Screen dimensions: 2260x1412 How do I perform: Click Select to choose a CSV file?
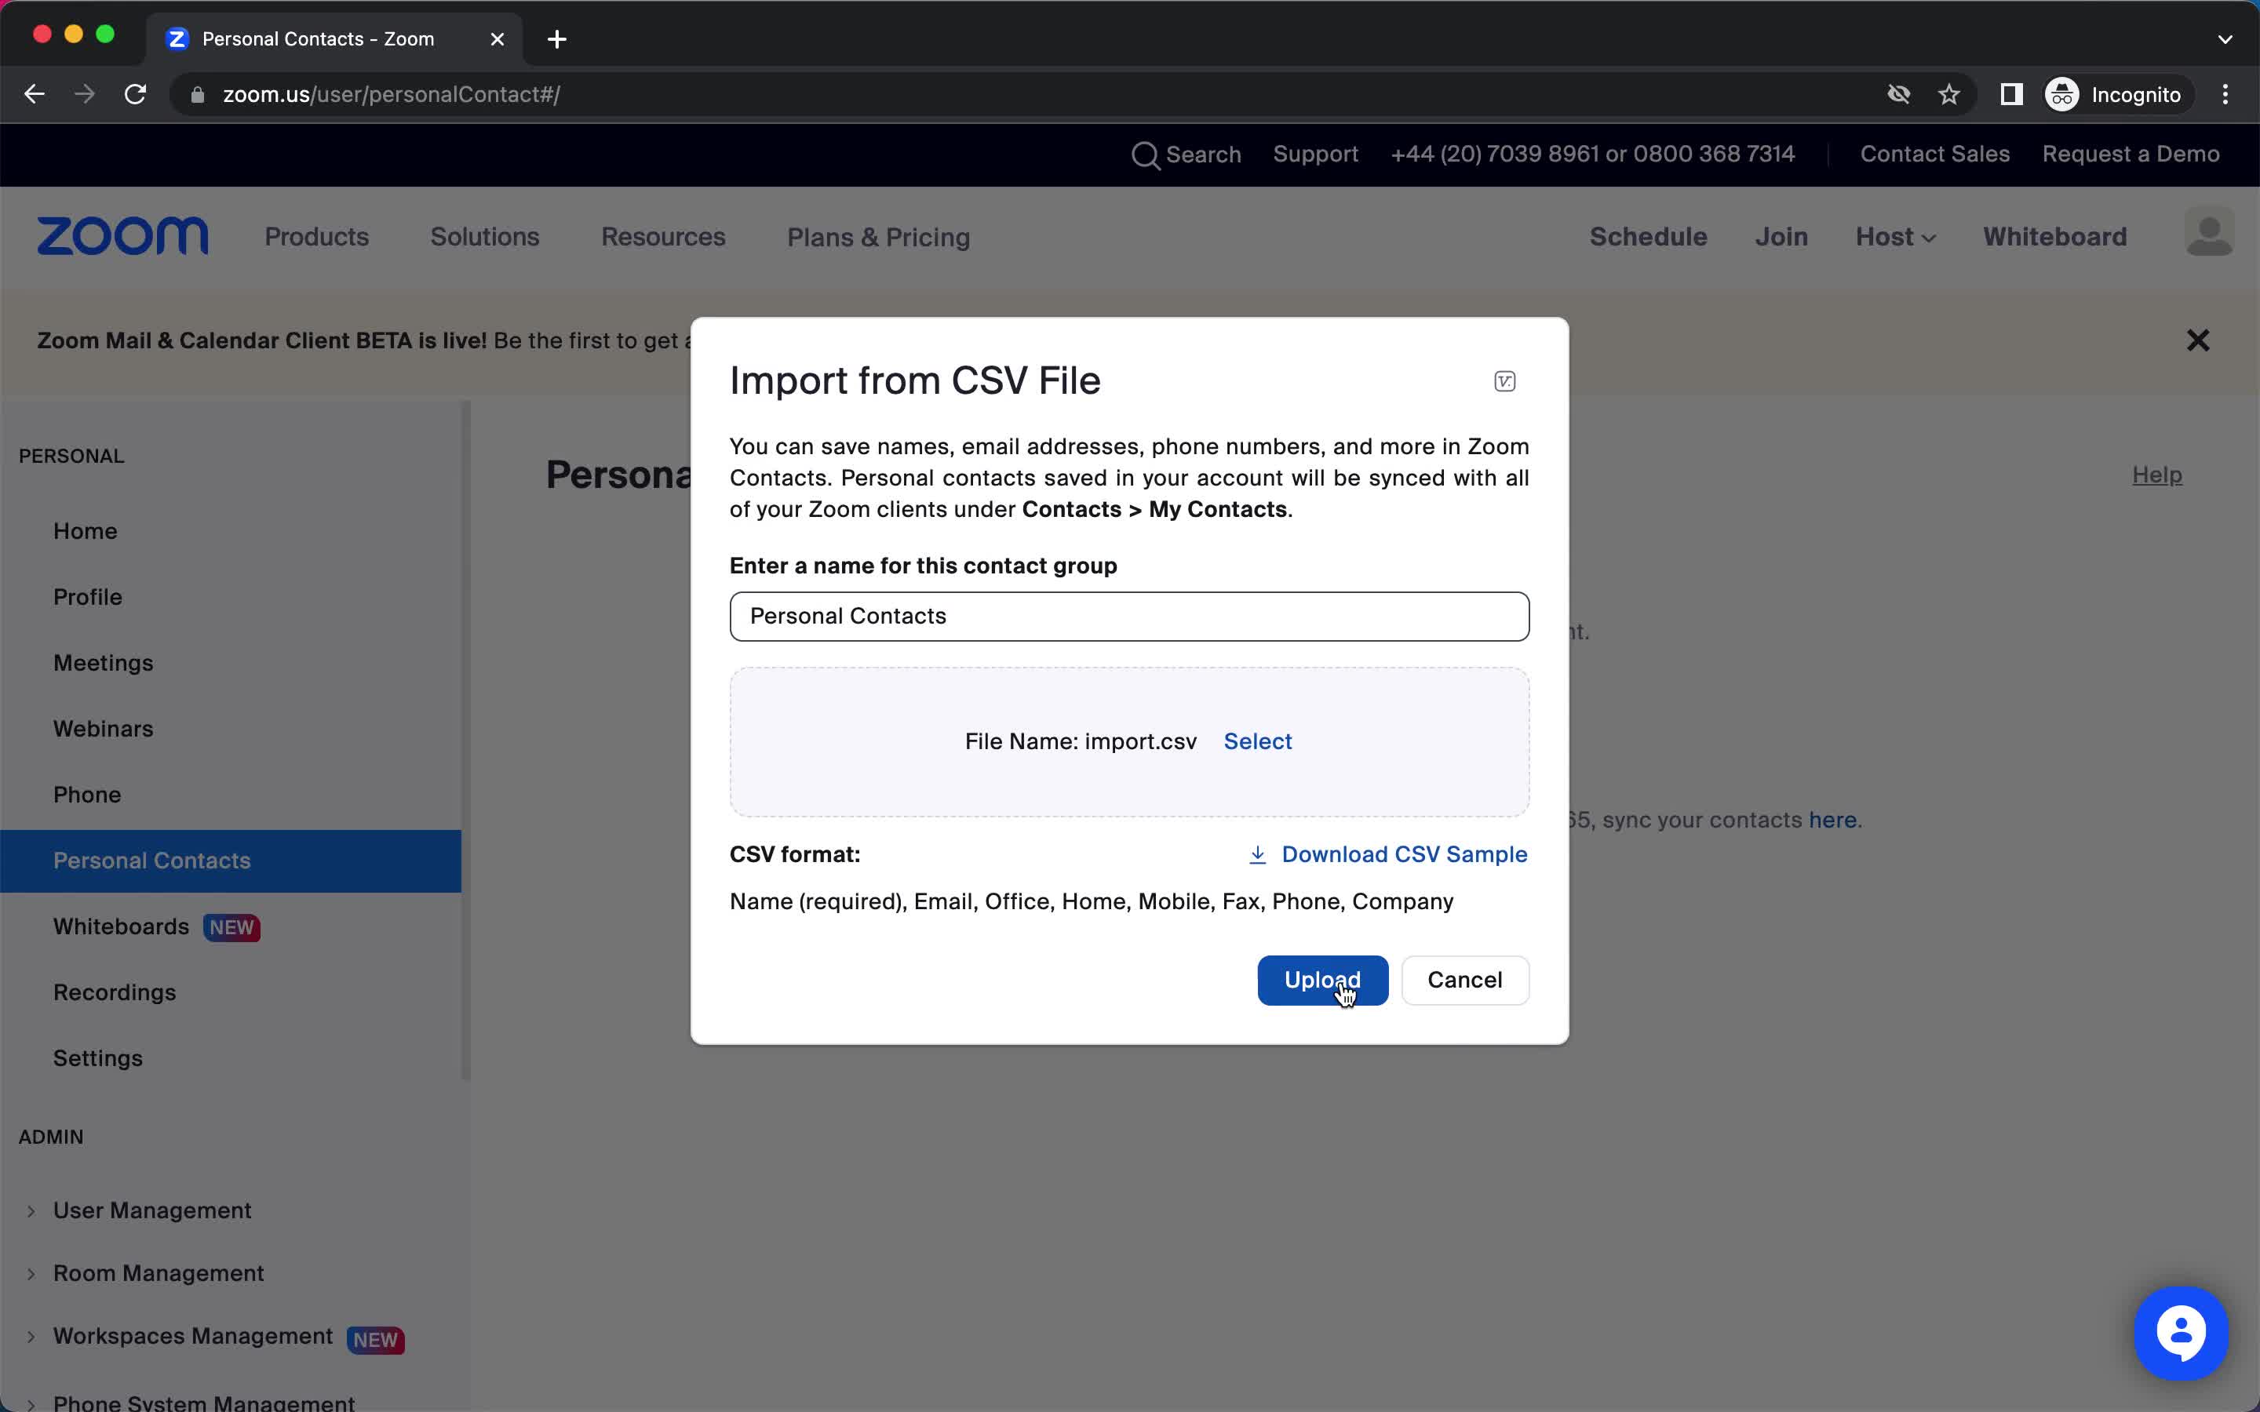pyautogui.click(x=1257, y=741)
